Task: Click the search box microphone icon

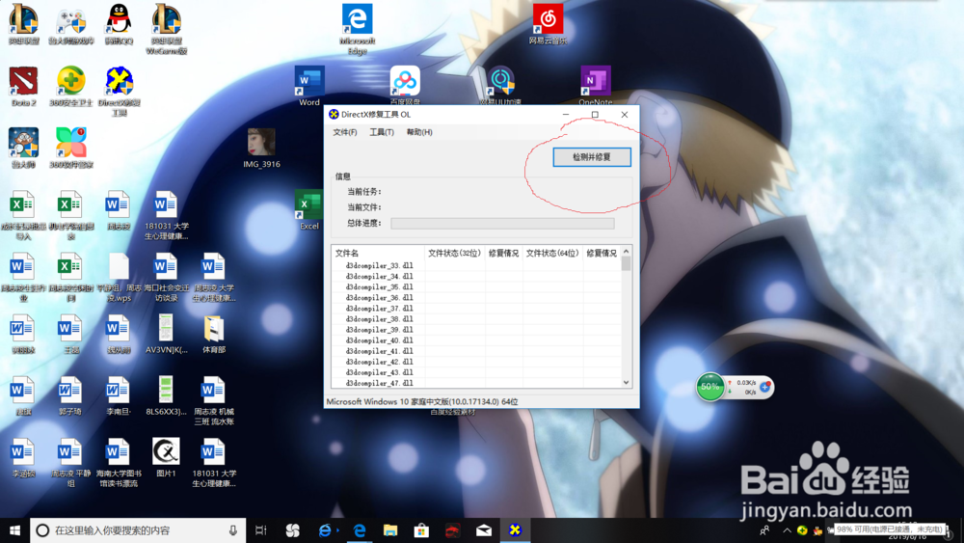Action: (x=233, y=530)
